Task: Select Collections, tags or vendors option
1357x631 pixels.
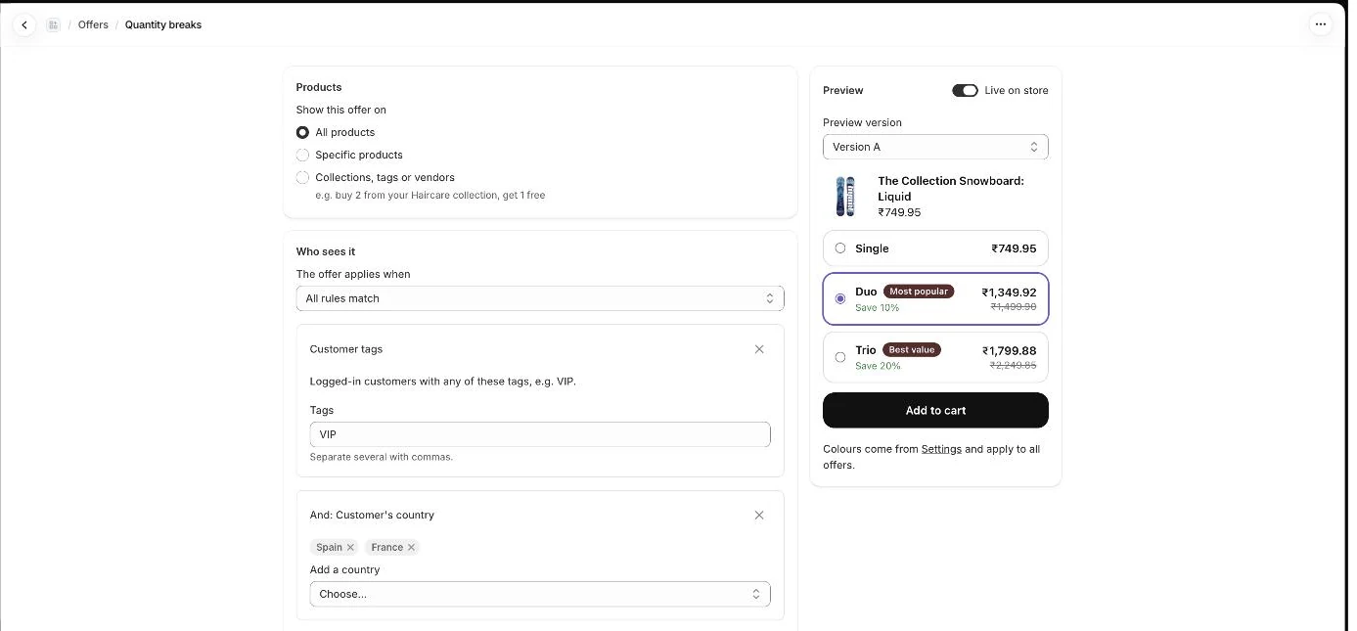Action: [302, 178]
